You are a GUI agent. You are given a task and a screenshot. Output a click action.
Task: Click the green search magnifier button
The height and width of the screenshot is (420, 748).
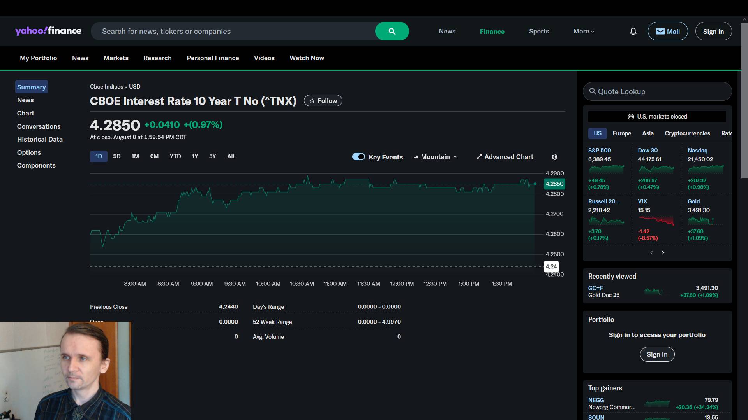point(392,31)
